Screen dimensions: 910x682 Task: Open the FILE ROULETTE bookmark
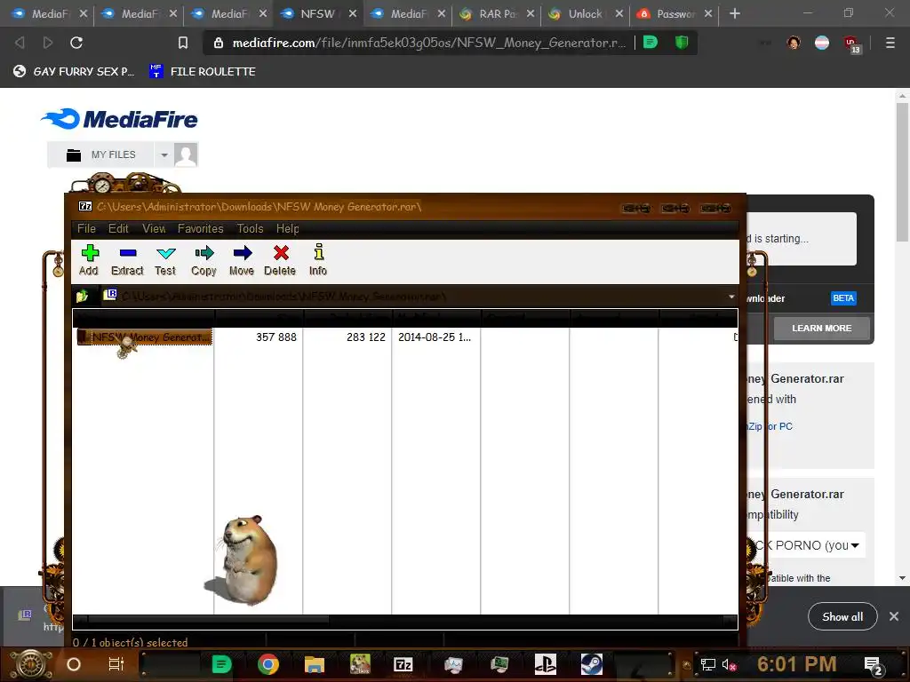[203, 71]
